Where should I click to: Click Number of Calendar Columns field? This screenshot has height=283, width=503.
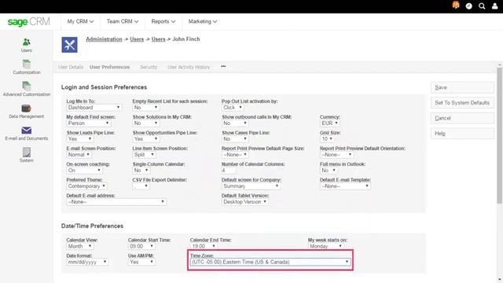pyautogui.click(x=229, y=171)
